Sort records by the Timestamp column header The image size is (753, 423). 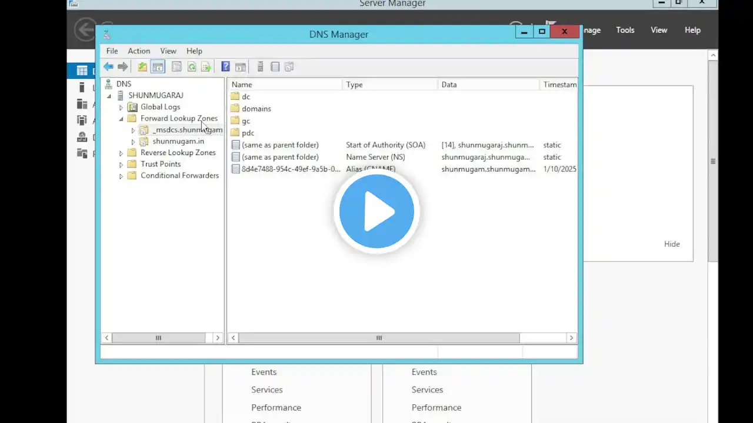click(559, 85)
